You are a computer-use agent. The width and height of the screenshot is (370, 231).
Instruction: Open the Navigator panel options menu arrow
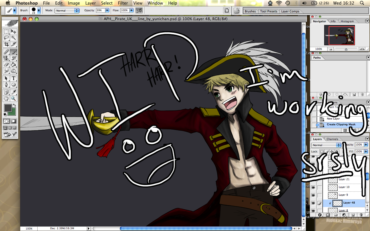point(367,21)
